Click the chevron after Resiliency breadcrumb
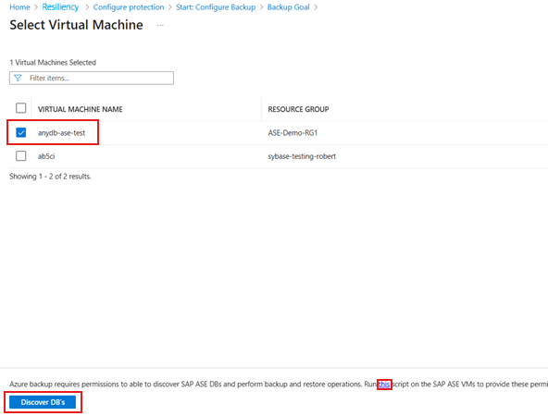The width and height of the screenshot is (548, 416). pyautogui.click(x=87, y=7)
